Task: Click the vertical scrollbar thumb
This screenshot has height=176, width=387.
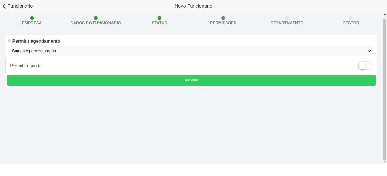Action: point(385,88)
